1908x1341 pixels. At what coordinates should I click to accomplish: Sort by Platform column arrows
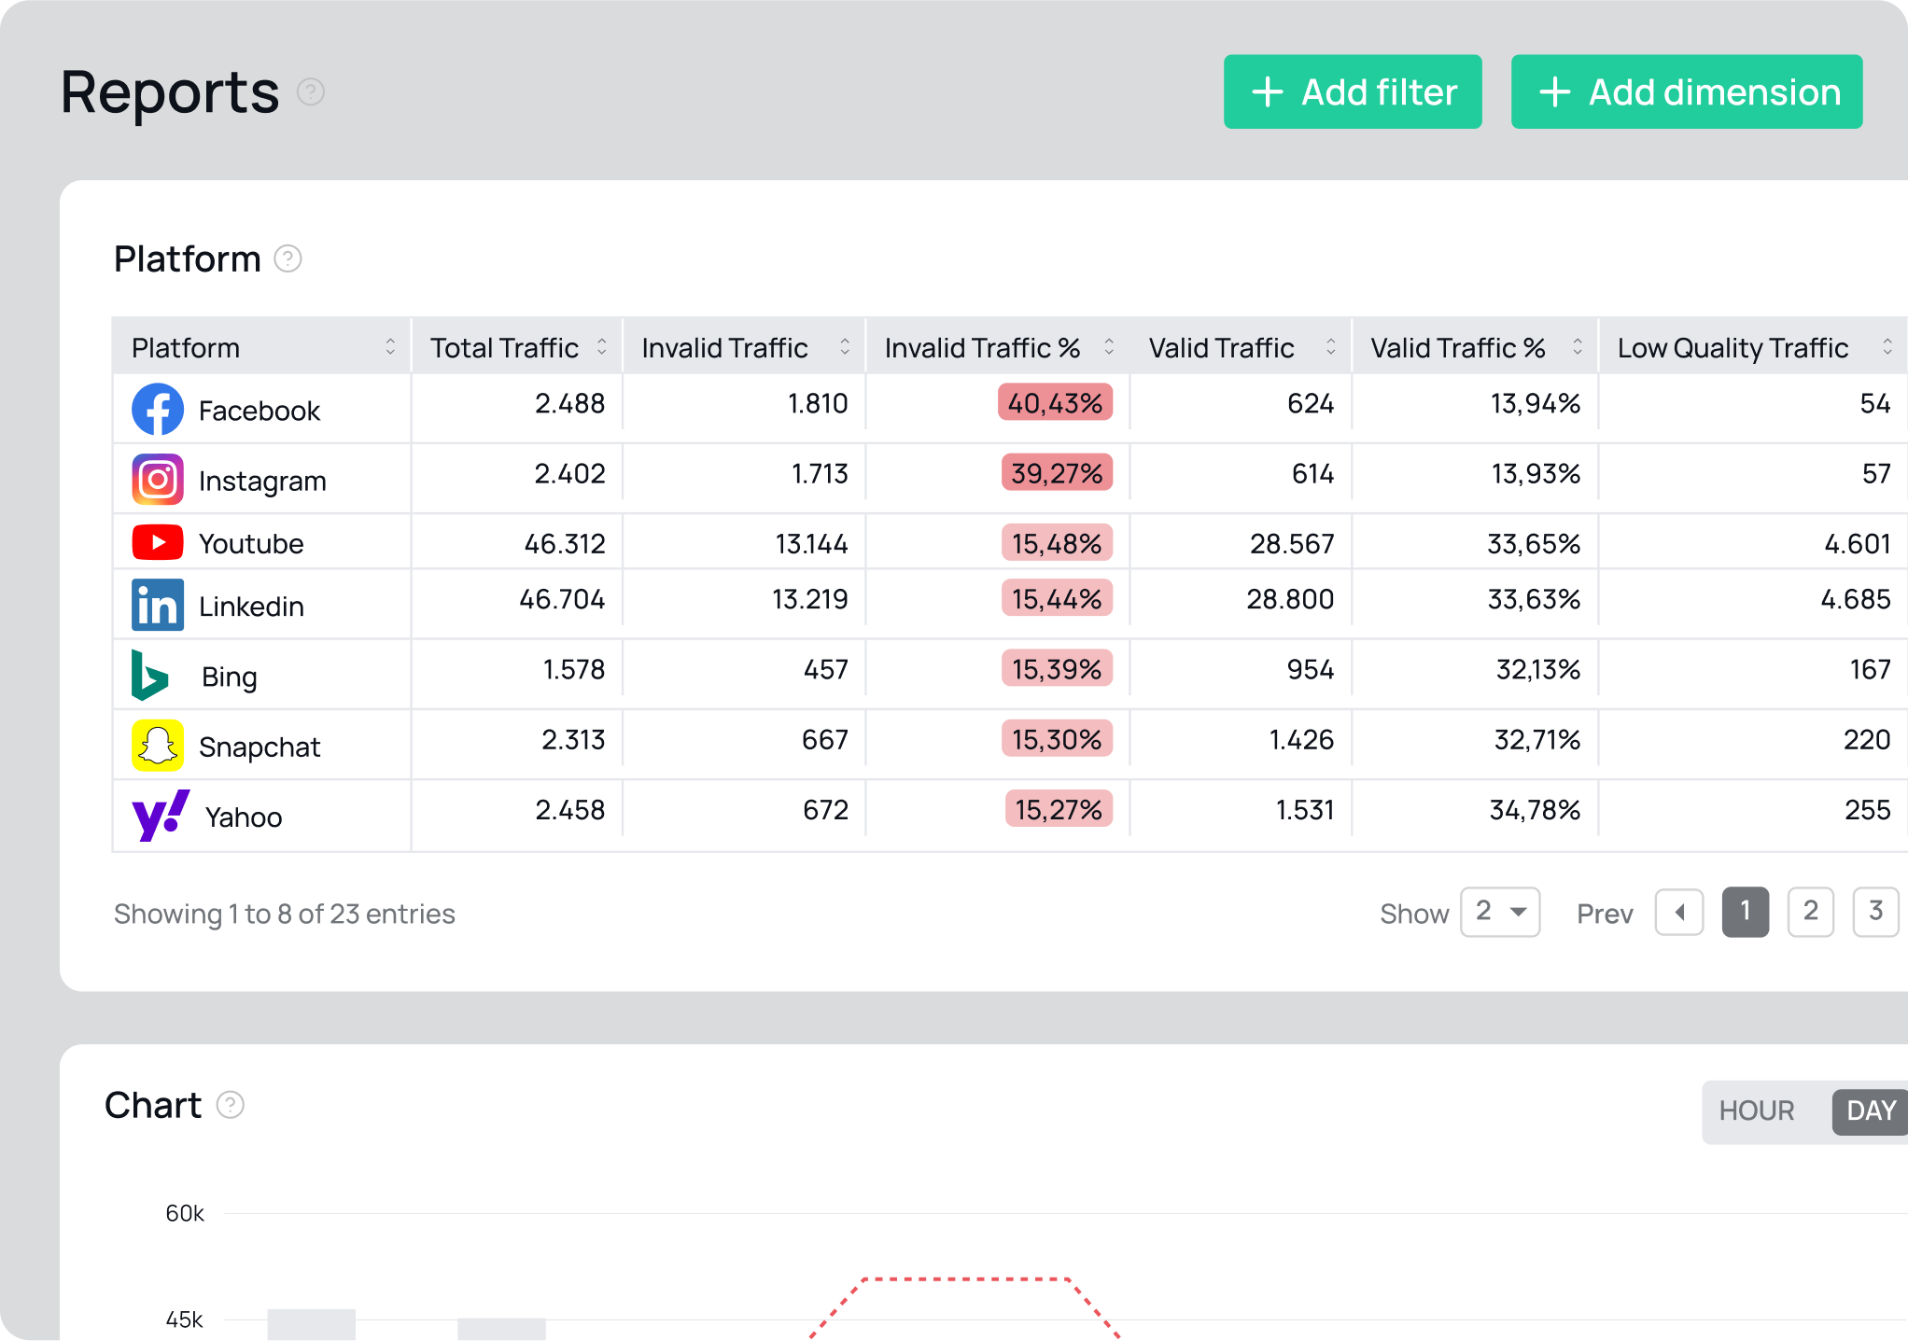[x=390, y=347]
